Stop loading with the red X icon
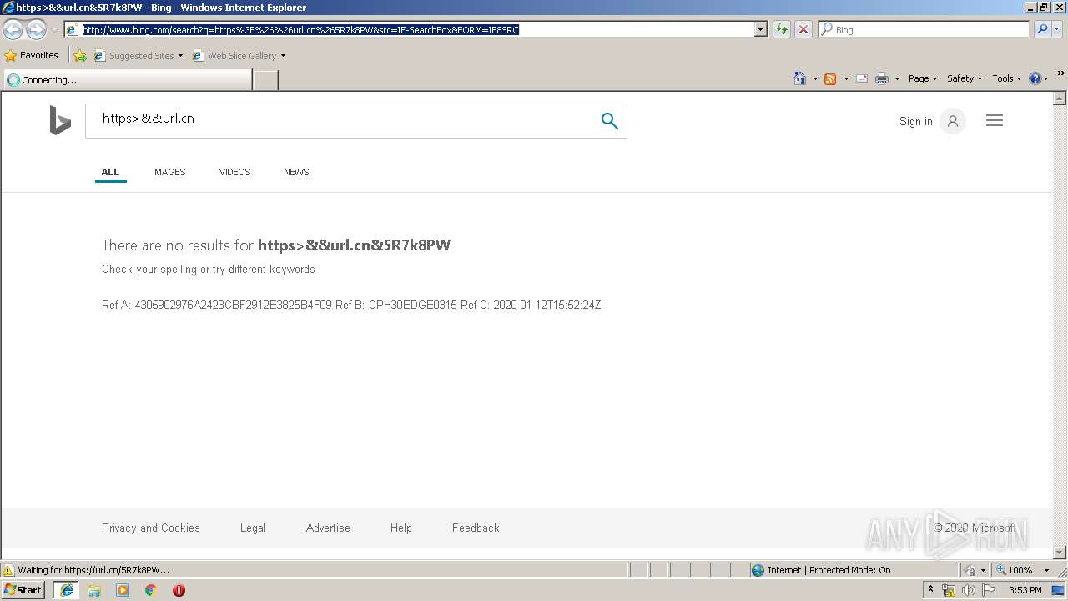The height and width of the screenshot is (601, 1068). pos(804,30)
